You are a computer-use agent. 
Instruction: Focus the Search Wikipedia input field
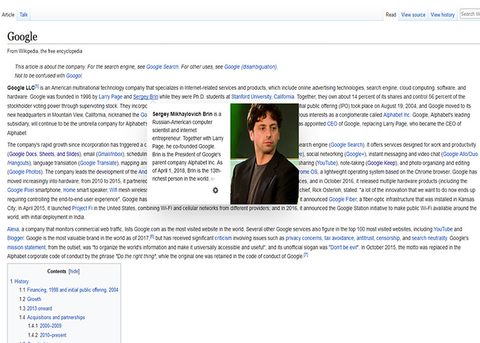(x=470, y=14)
